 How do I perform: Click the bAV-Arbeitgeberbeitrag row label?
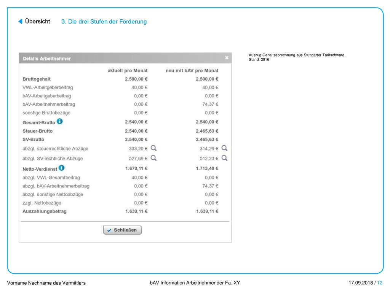pos(47,96)
